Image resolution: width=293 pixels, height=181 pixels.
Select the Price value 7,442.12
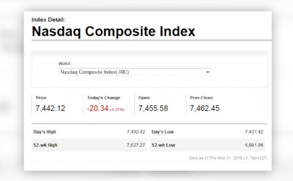[50, 108]
